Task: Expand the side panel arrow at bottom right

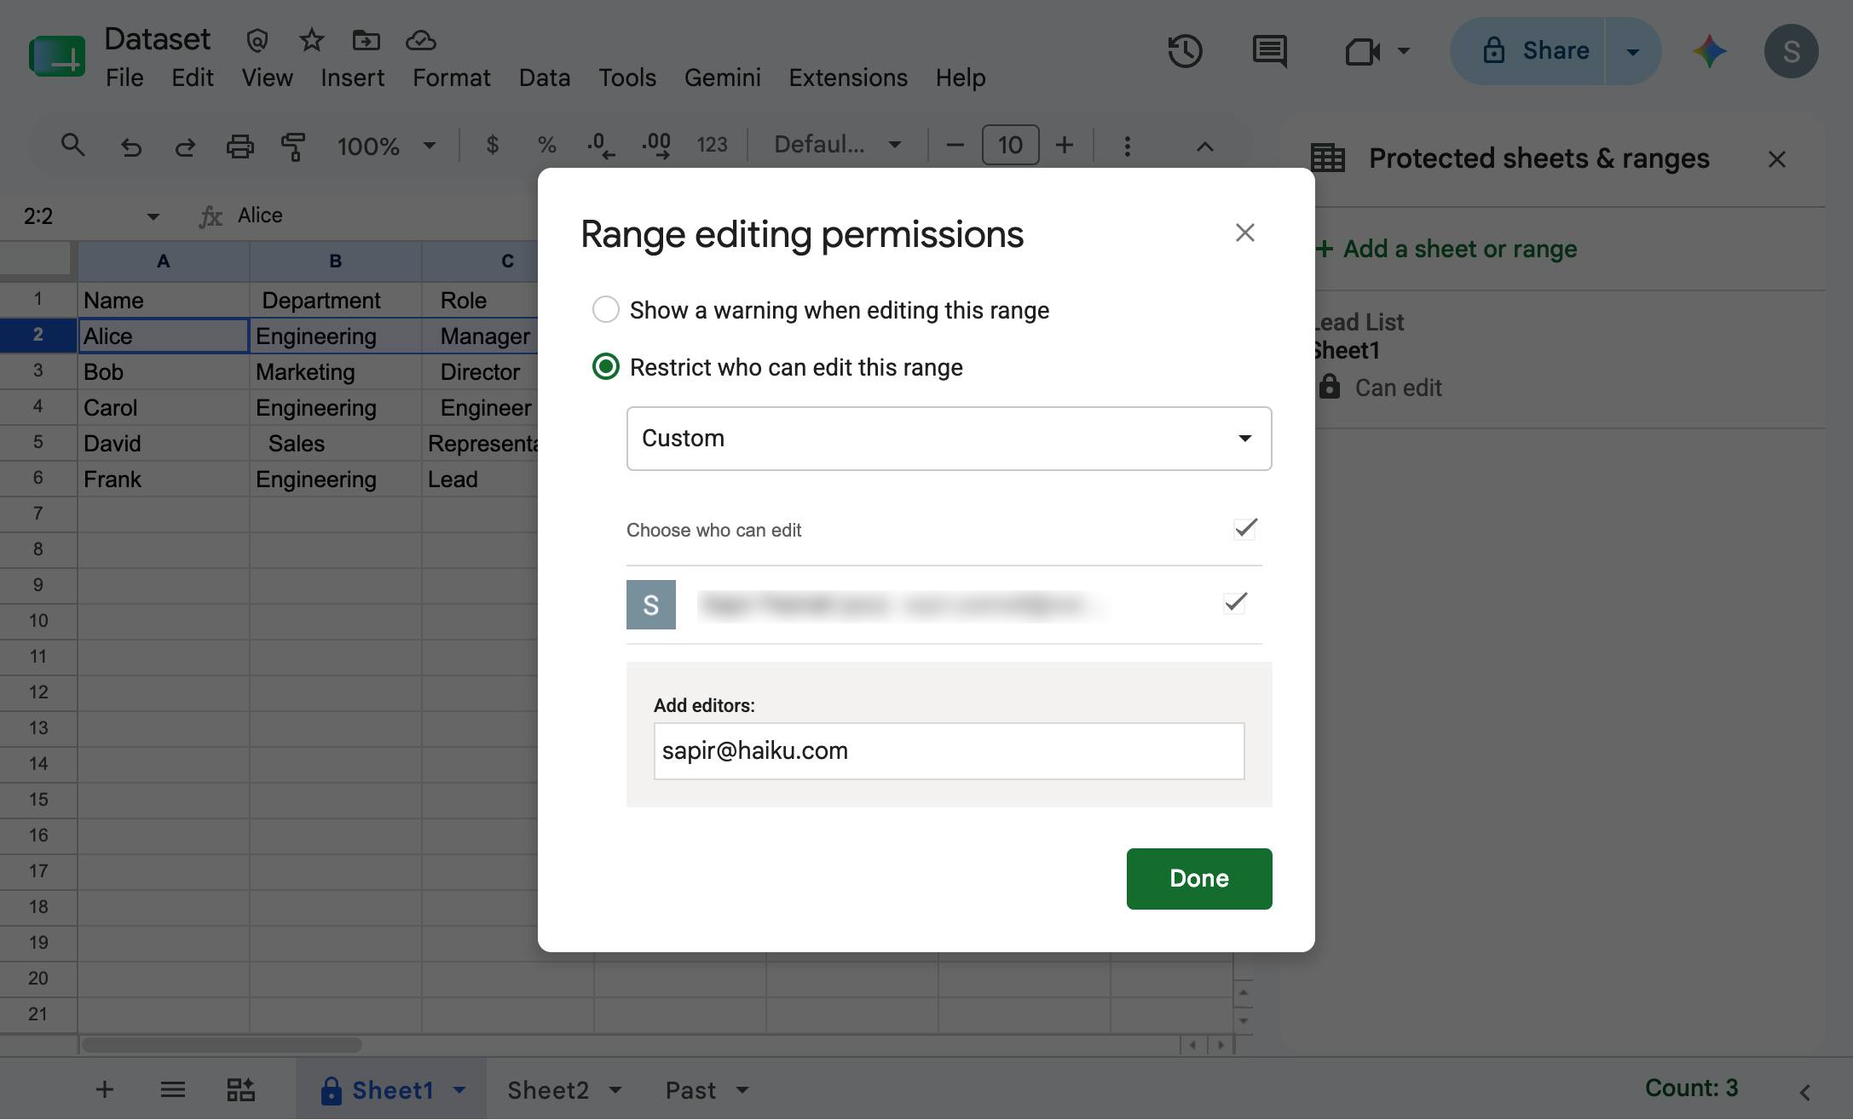Action: pyautogui.click(x=1804, y=1091)
